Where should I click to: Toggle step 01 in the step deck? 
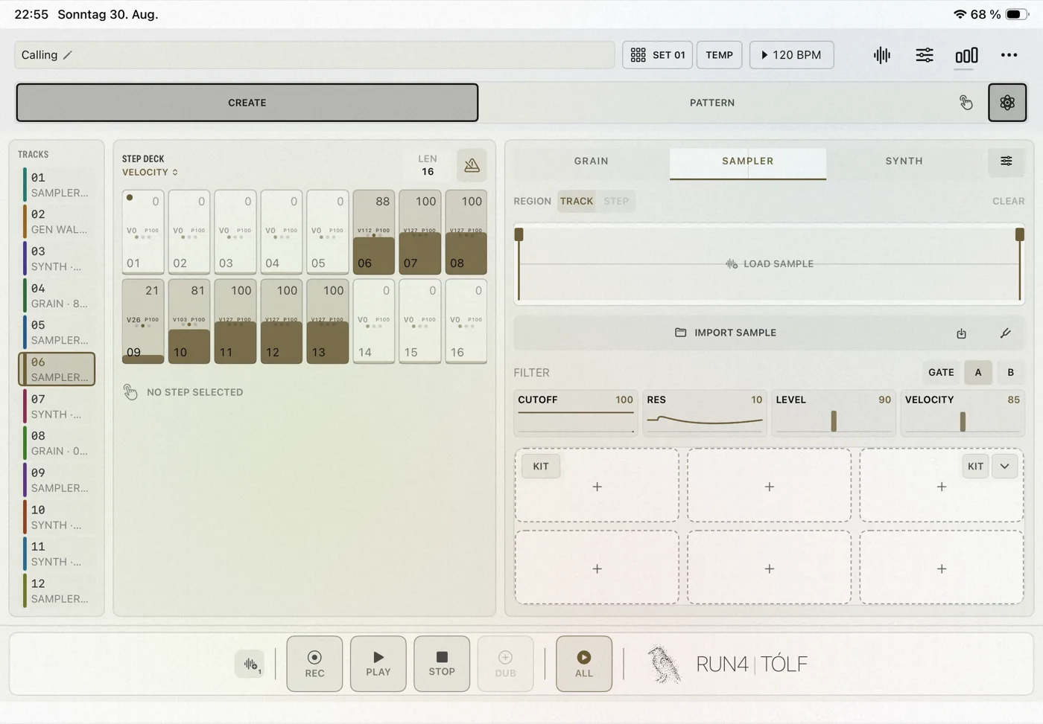143,232
